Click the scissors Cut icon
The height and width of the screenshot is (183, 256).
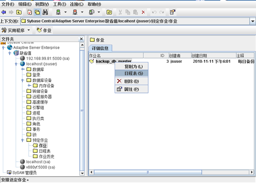click(x=120, y=12)
